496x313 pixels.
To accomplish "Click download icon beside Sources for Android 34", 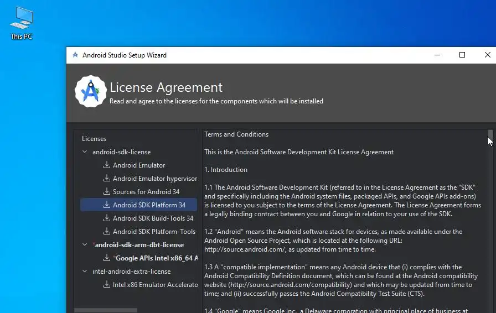I will (107, 191).
